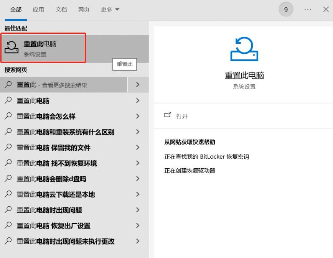Image resolution: width=333 pixels, height=258 pixels.
Task: Click the Open (打开) arrow icon
Action: click(169, 116)
